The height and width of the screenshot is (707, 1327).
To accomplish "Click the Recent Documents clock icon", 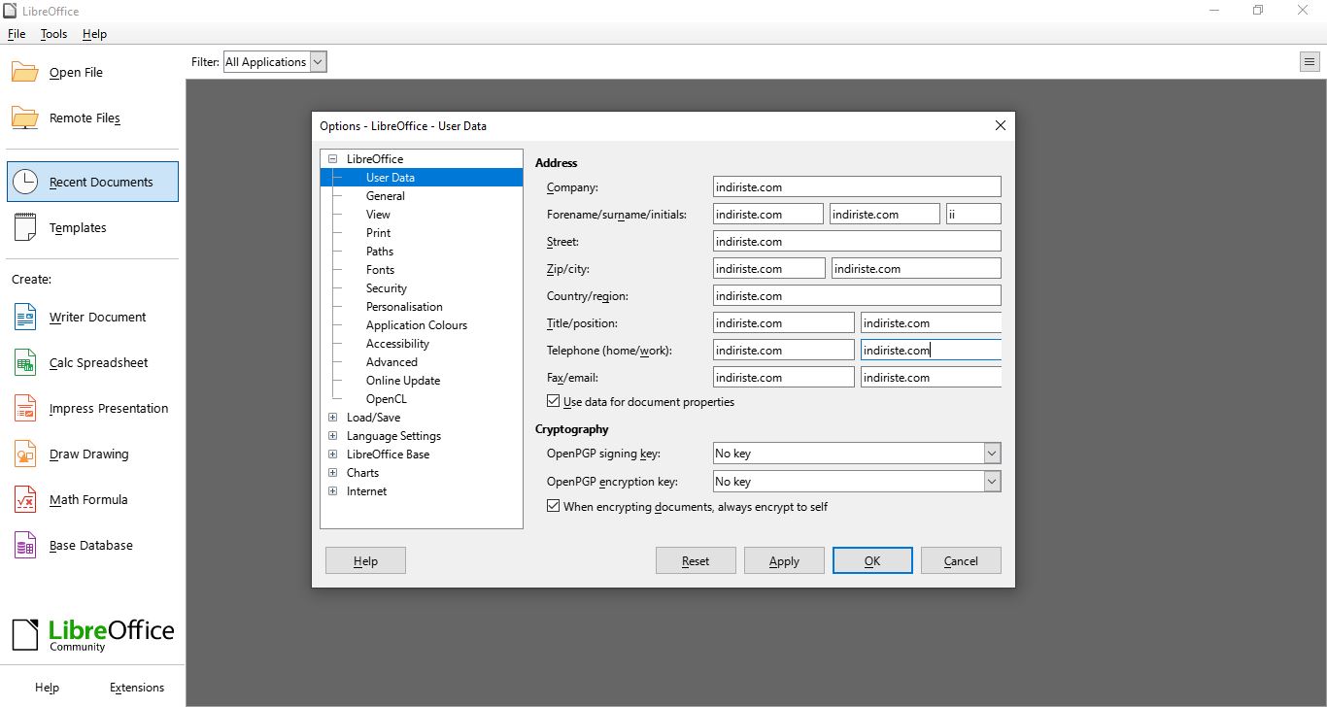I will (25, 182).
